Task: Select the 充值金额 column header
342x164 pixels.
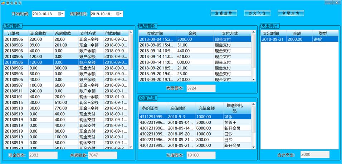Action: click(x=207, y=108)
